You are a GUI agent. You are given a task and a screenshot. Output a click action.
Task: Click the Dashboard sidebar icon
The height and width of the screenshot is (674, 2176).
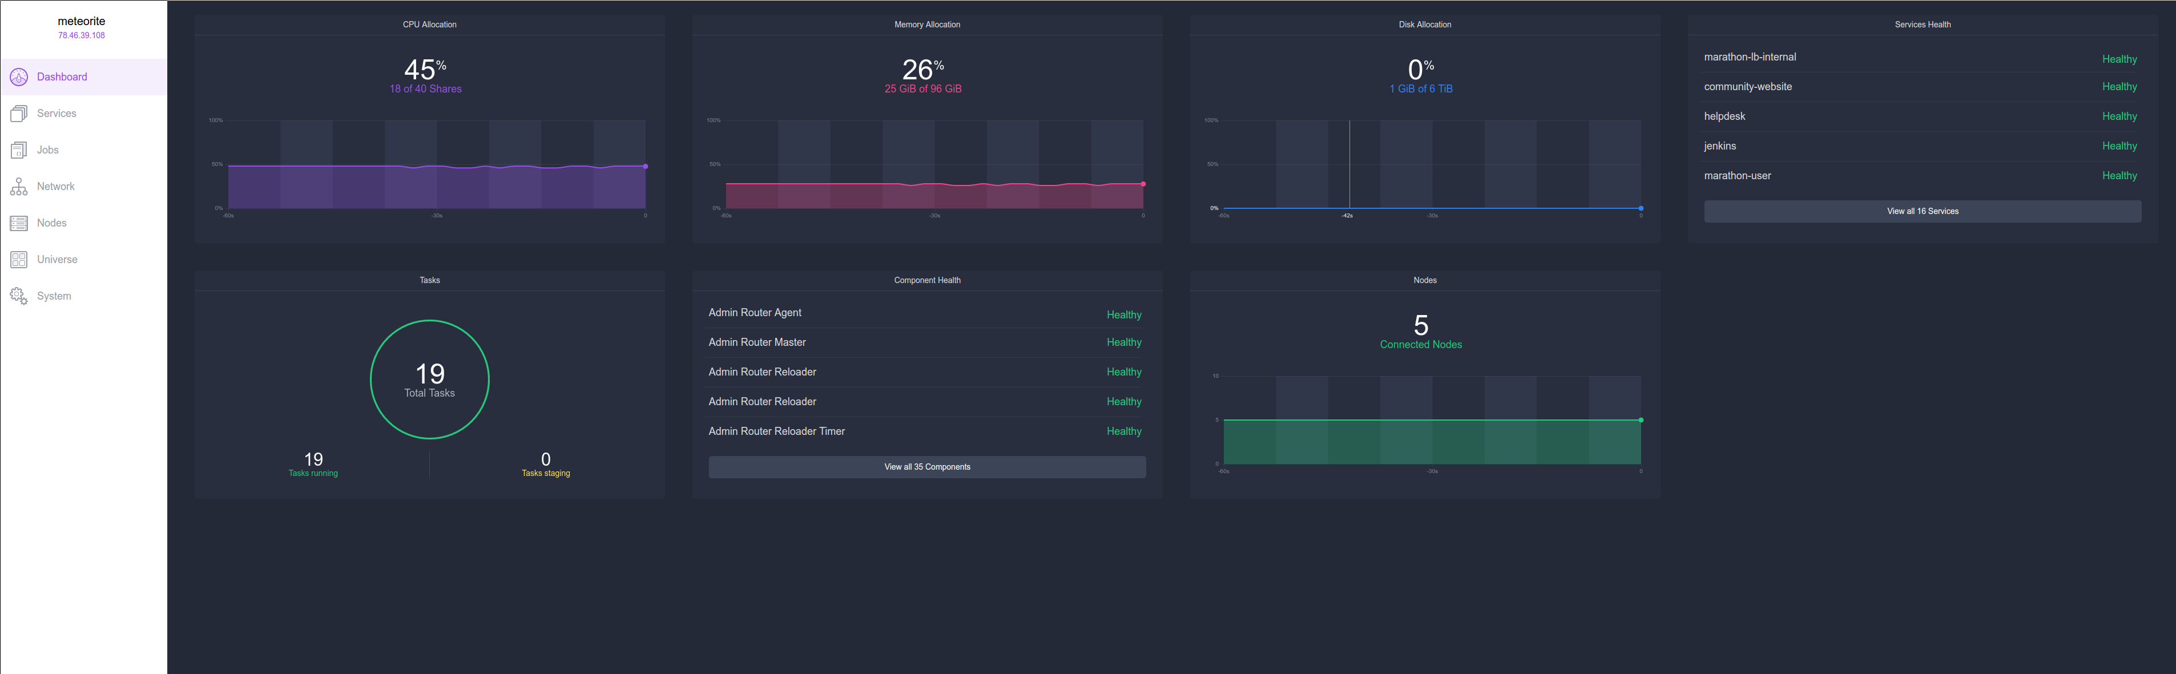tap(19, 77)
